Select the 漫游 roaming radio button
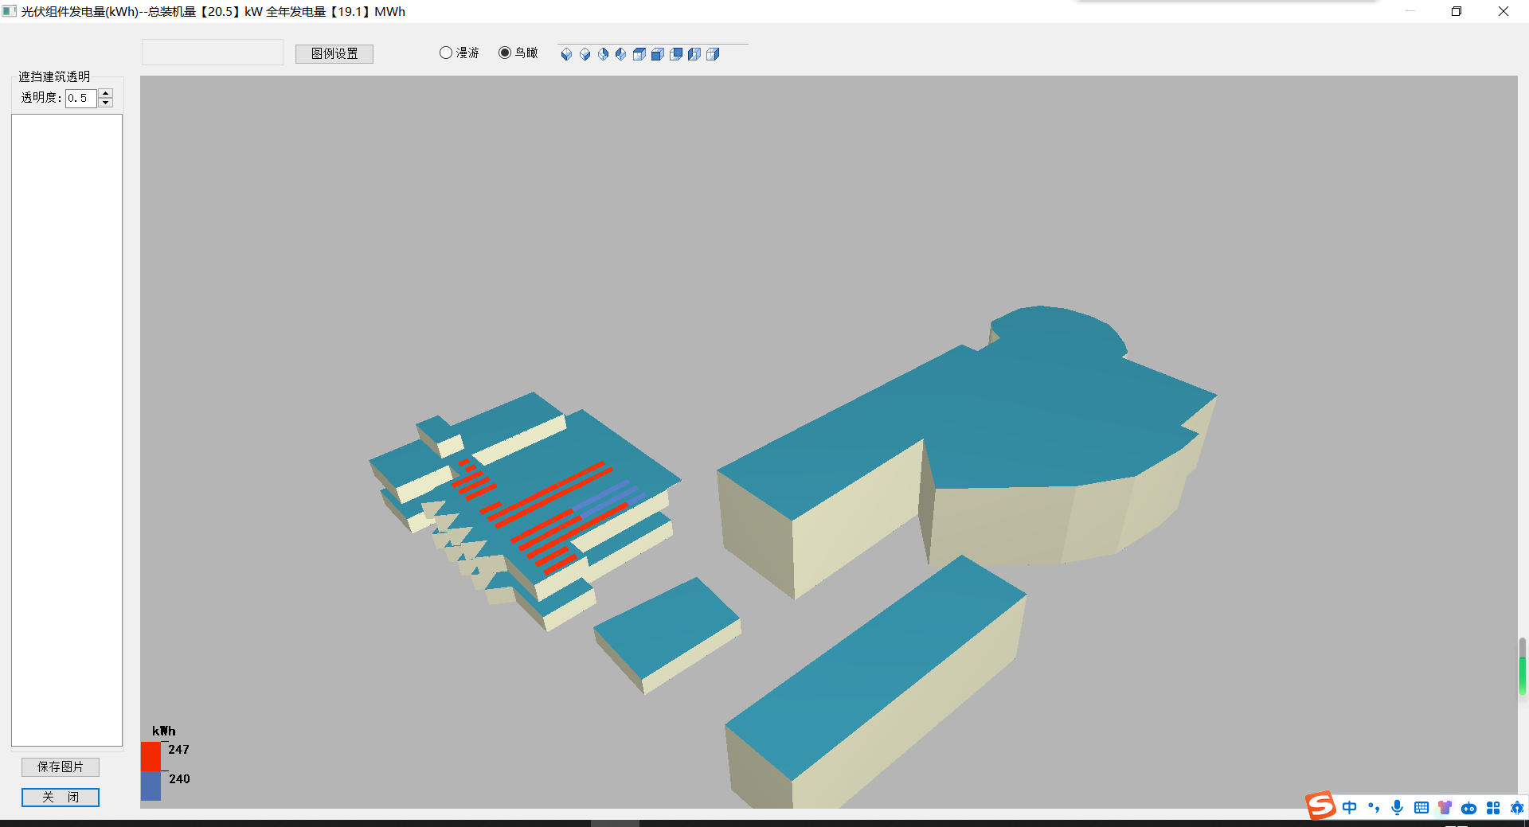Screen dimensions: 1529x827 click(x=446, y=53)
